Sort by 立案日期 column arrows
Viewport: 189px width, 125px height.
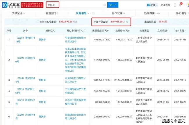pos(168,31)
